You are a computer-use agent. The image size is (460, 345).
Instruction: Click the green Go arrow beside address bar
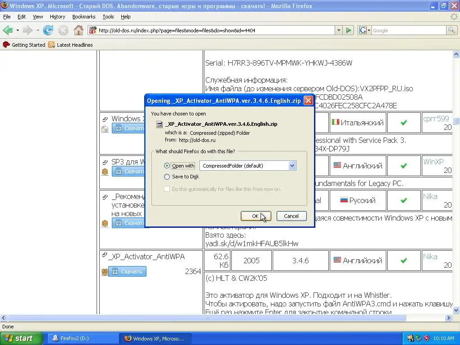click(349, 30)
